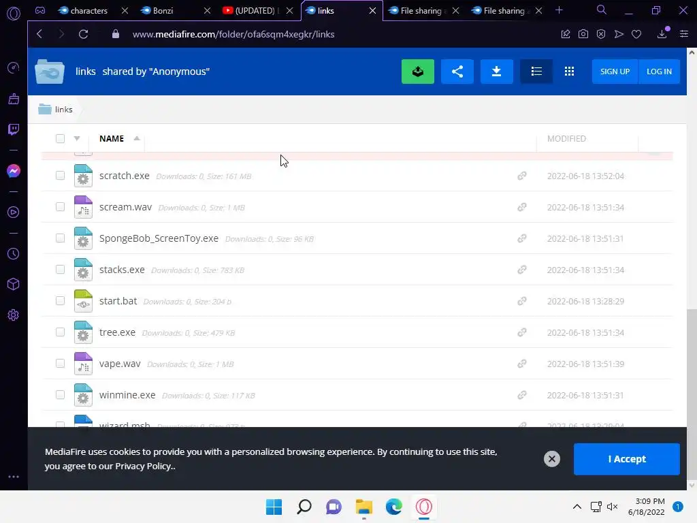Check the SpongeBob_ScreenToy.exe checkbox
Viewport: 697px width, 523px height.
click(x=60, y=238)
